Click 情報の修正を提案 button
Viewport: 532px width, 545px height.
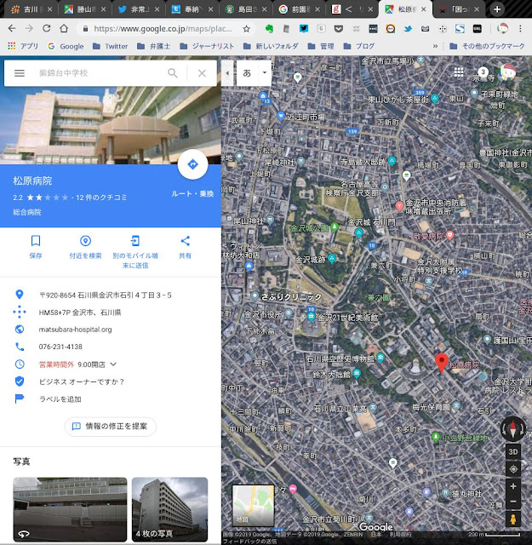[111, 426]
